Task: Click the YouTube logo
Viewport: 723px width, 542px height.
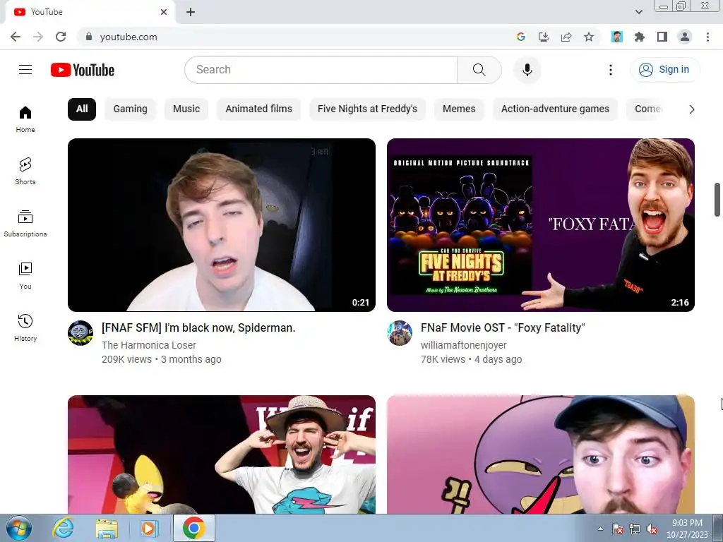Action: pos(83,70)
